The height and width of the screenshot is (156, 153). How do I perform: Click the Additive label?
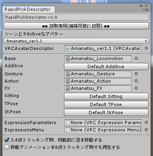point(14,66)
